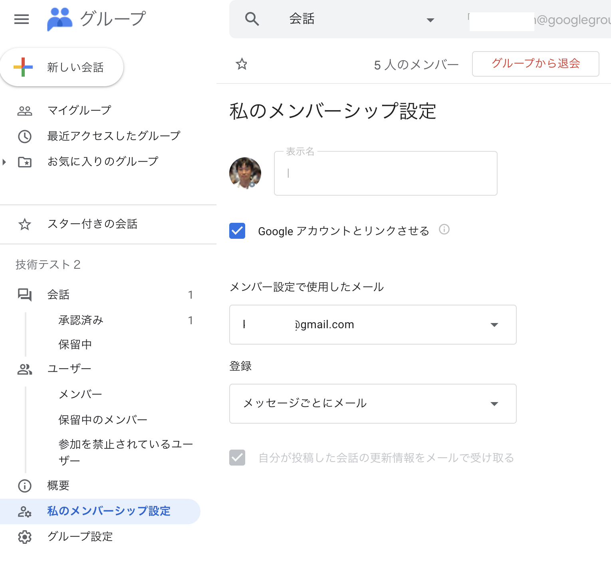Toggle the star to favorite this group
The height and width of the screenshot is (563, 611).
pyautogui.click(x=241, y=64)
